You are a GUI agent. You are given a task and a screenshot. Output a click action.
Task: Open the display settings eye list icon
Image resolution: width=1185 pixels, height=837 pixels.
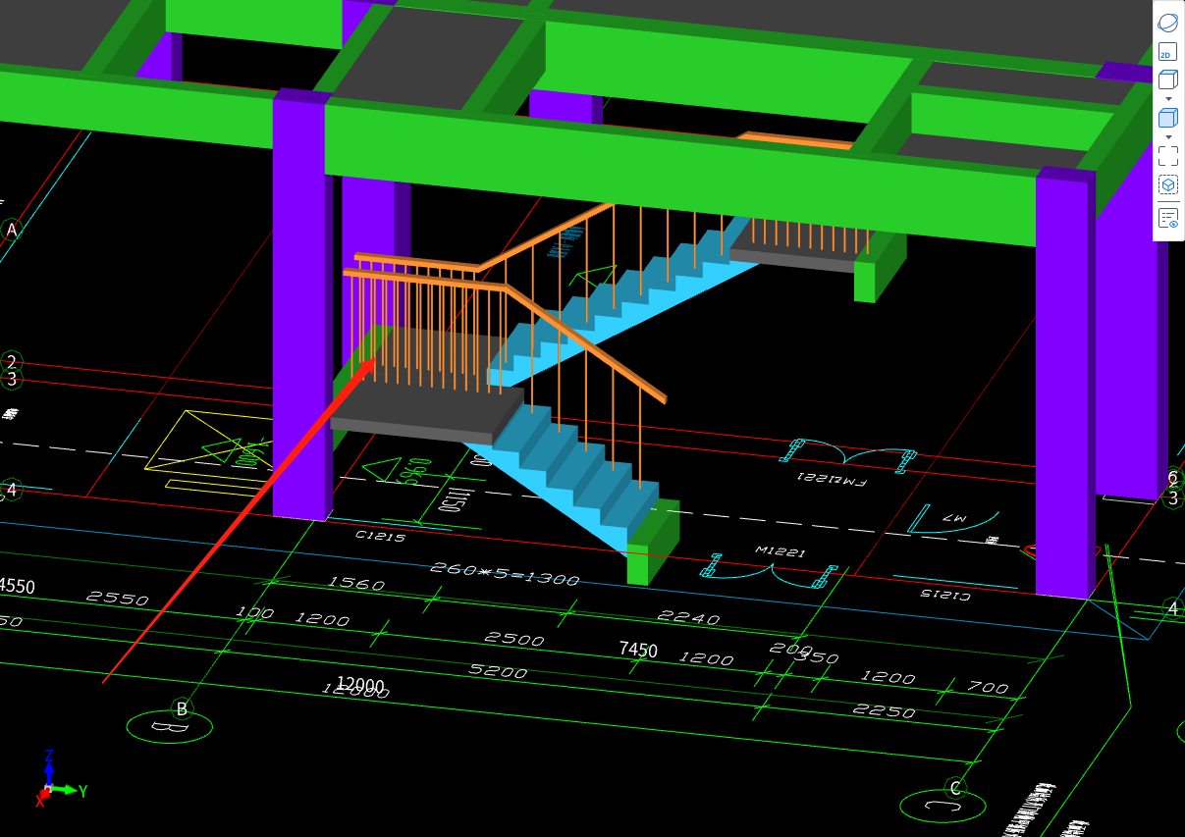click(1168, 218)
